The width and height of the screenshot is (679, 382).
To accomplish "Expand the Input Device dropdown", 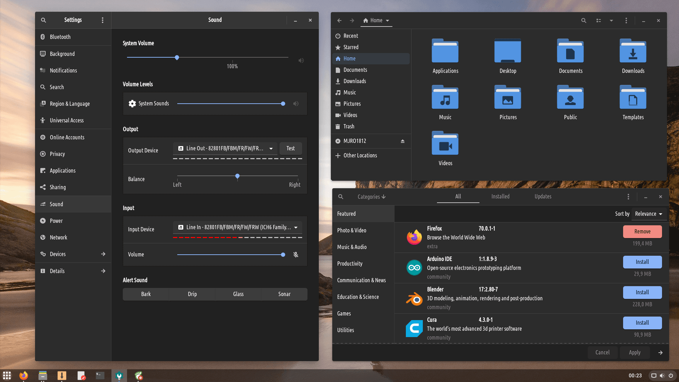I will 237,227.
